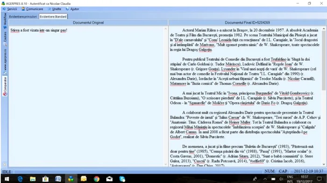Image resolution: width=327 pixels, height=183 pixels.
Task: Open the Ajutor menu
Action: coord(72,9)
